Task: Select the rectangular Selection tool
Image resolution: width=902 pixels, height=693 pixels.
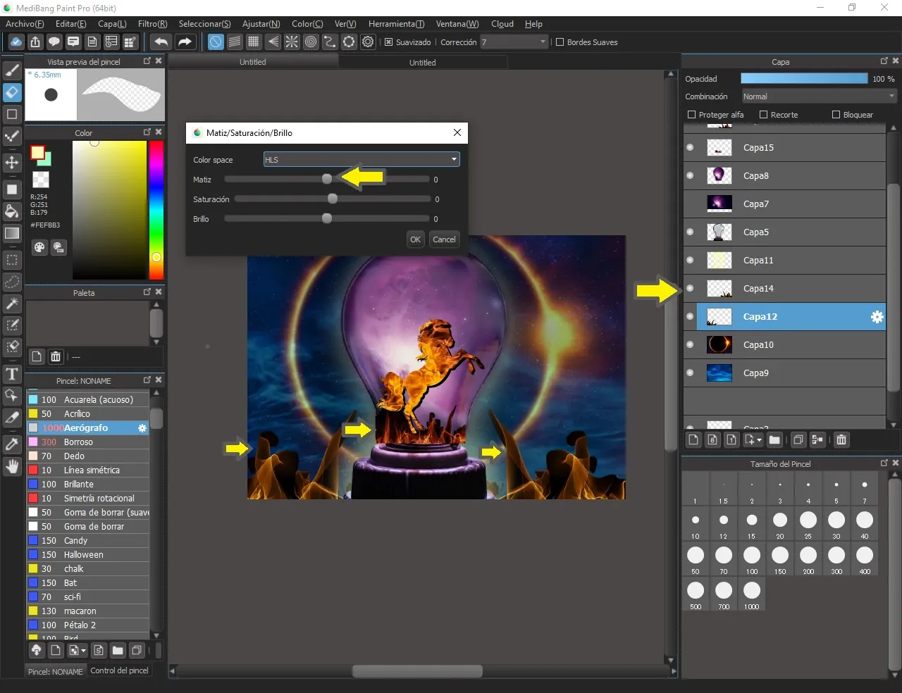Action: click(x=12, y=260)
